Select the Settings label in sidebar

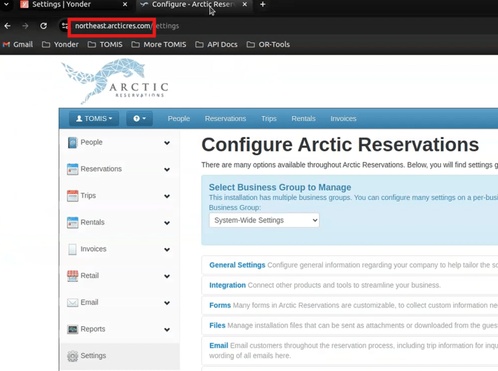pyautogui.click(x=93, y=356)
